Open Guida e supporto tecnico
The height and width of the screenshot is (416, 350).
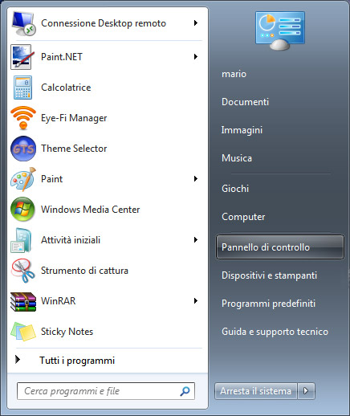(x=275, y=332)
